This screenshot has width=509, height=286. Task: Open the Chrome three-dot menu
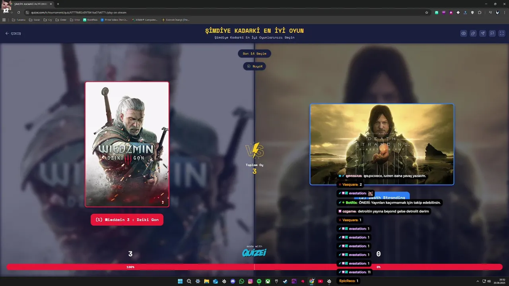504,12
